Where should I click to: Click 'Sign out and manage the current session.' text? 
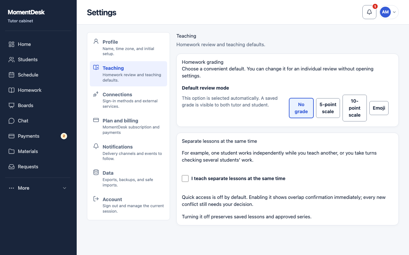pos(133,208)
